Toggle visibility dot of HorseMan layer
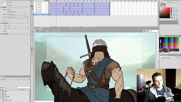This screenshot has height=102, width=181. coord(45,9)
